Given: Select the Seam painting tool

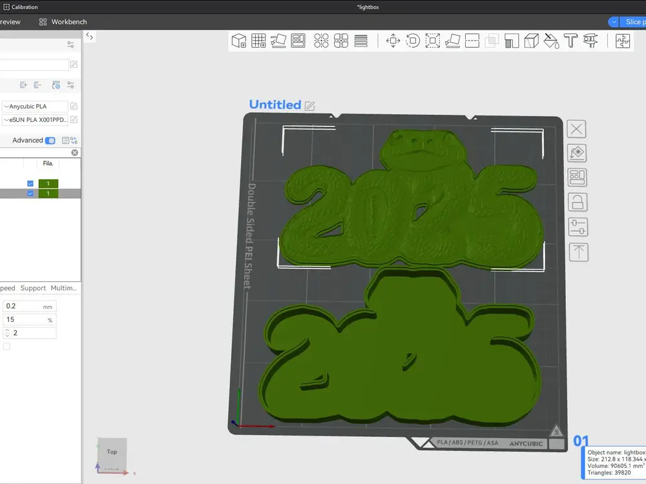Looking at the screenshot, I should [532, 41].
